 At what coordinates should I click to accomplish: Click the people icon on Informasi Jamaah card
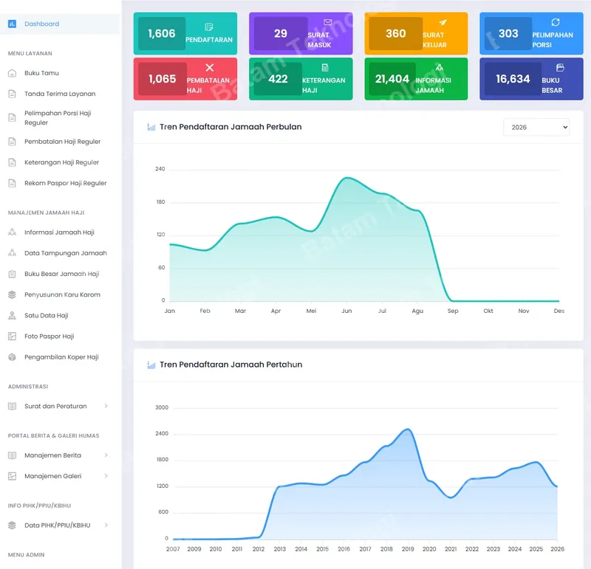[439, 67]
